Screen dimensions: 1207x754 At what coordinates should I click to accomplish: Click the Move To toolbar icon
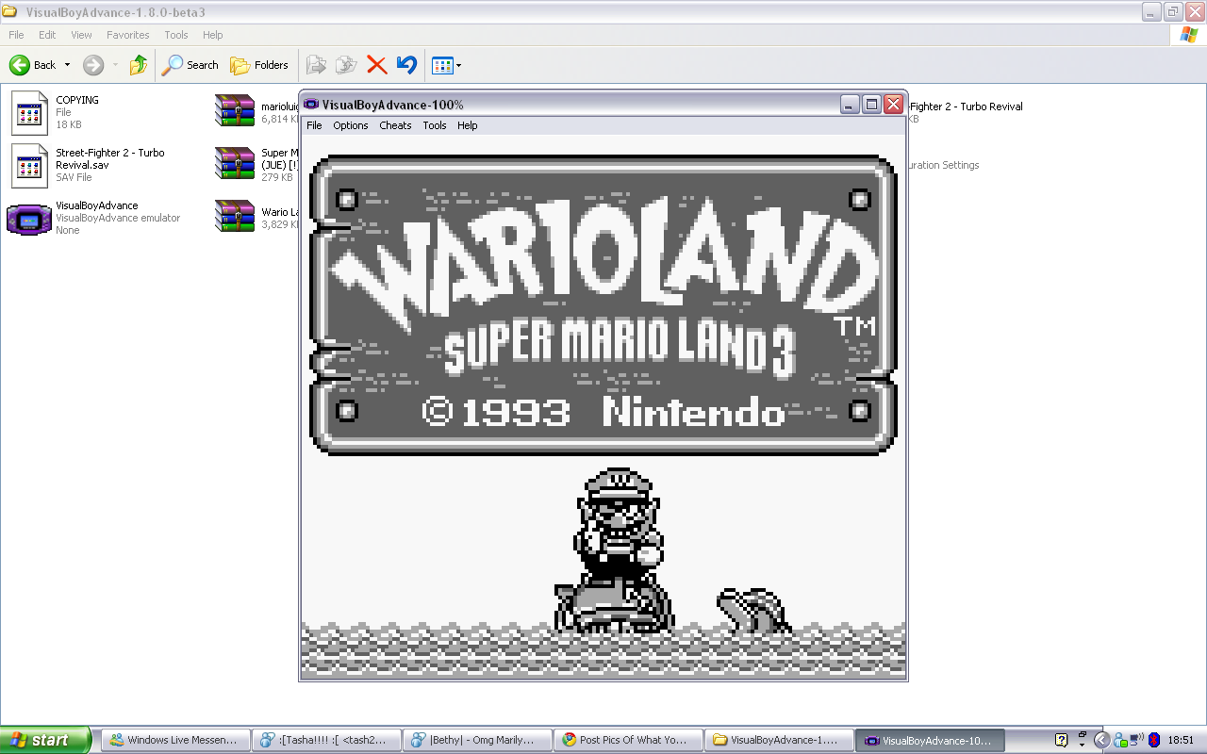click(x=316, y=64)
